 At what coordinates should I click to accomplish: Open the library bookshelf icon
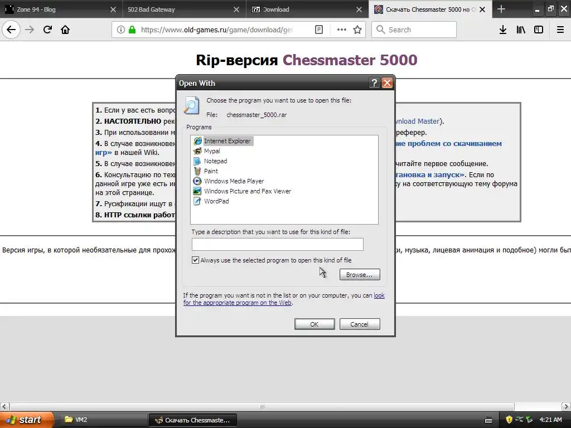[x=521, y=30]
